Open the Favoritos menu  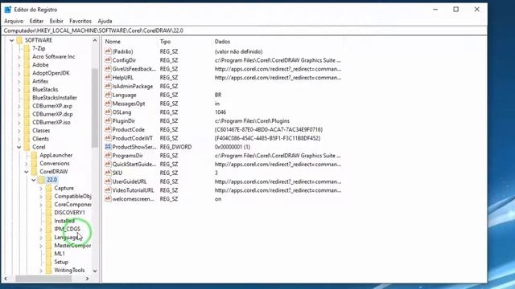point(80,21)
